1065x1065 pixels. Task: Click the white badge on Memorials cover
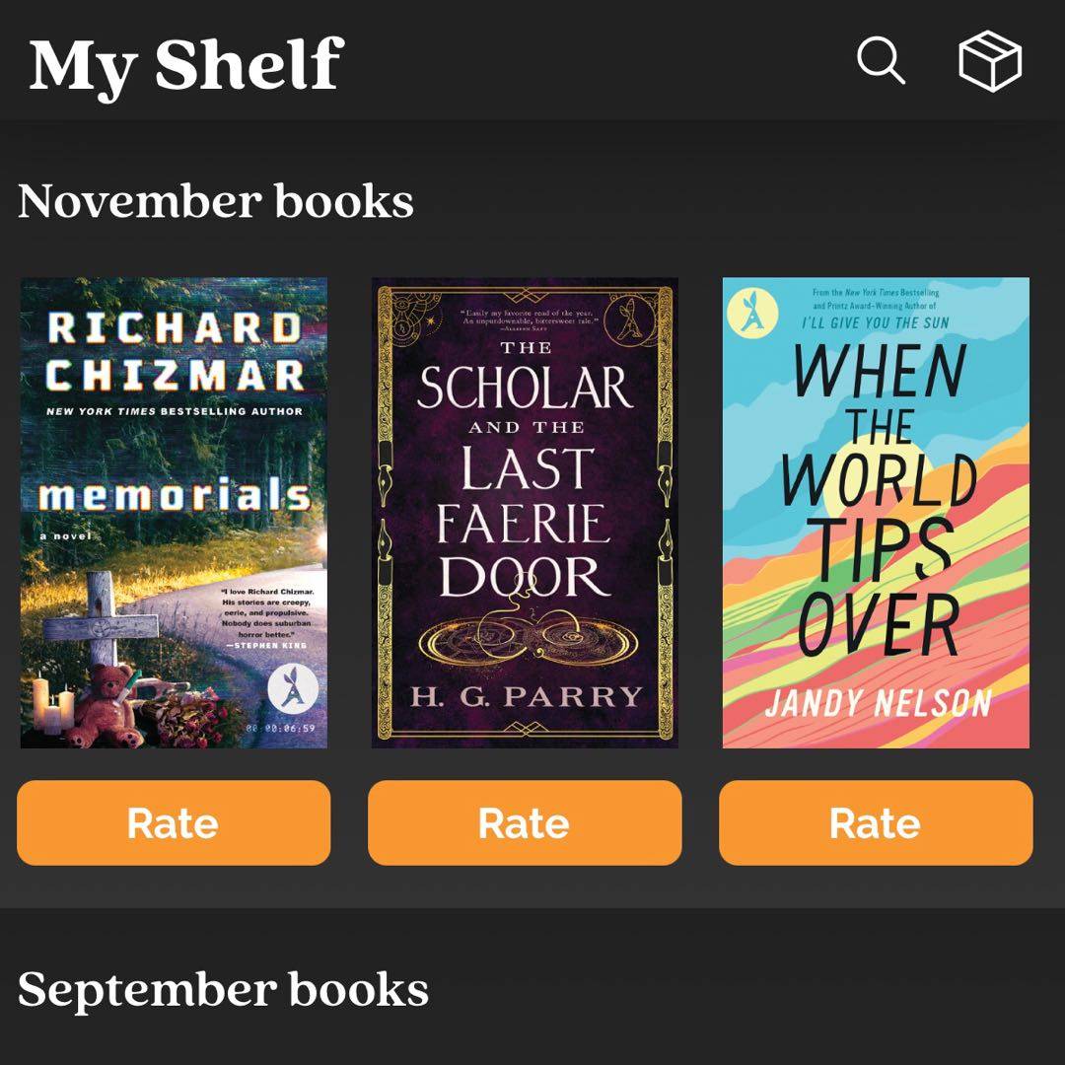click(x=290, y=686)
